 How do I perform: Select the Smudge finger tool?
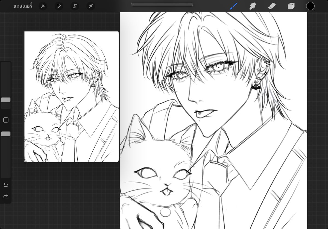point(253,6)
